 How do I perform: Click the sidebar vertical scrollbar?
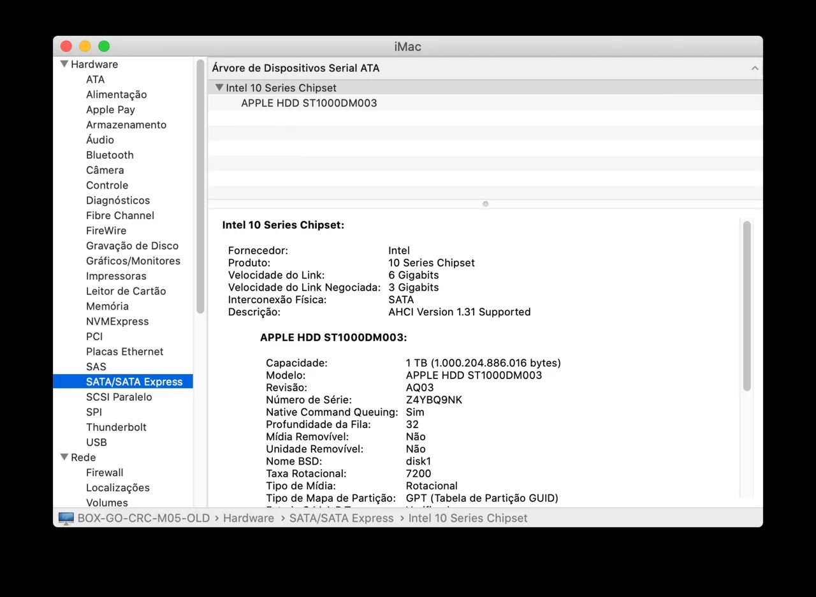200,186
